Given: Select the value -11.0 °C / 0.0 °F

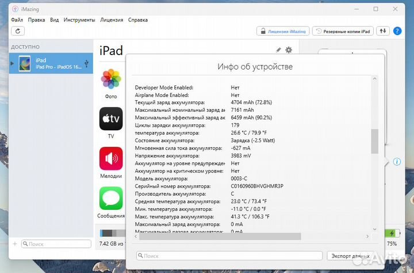Looking at the screenshot, I should pyautogui.click(x=248, y=209).
